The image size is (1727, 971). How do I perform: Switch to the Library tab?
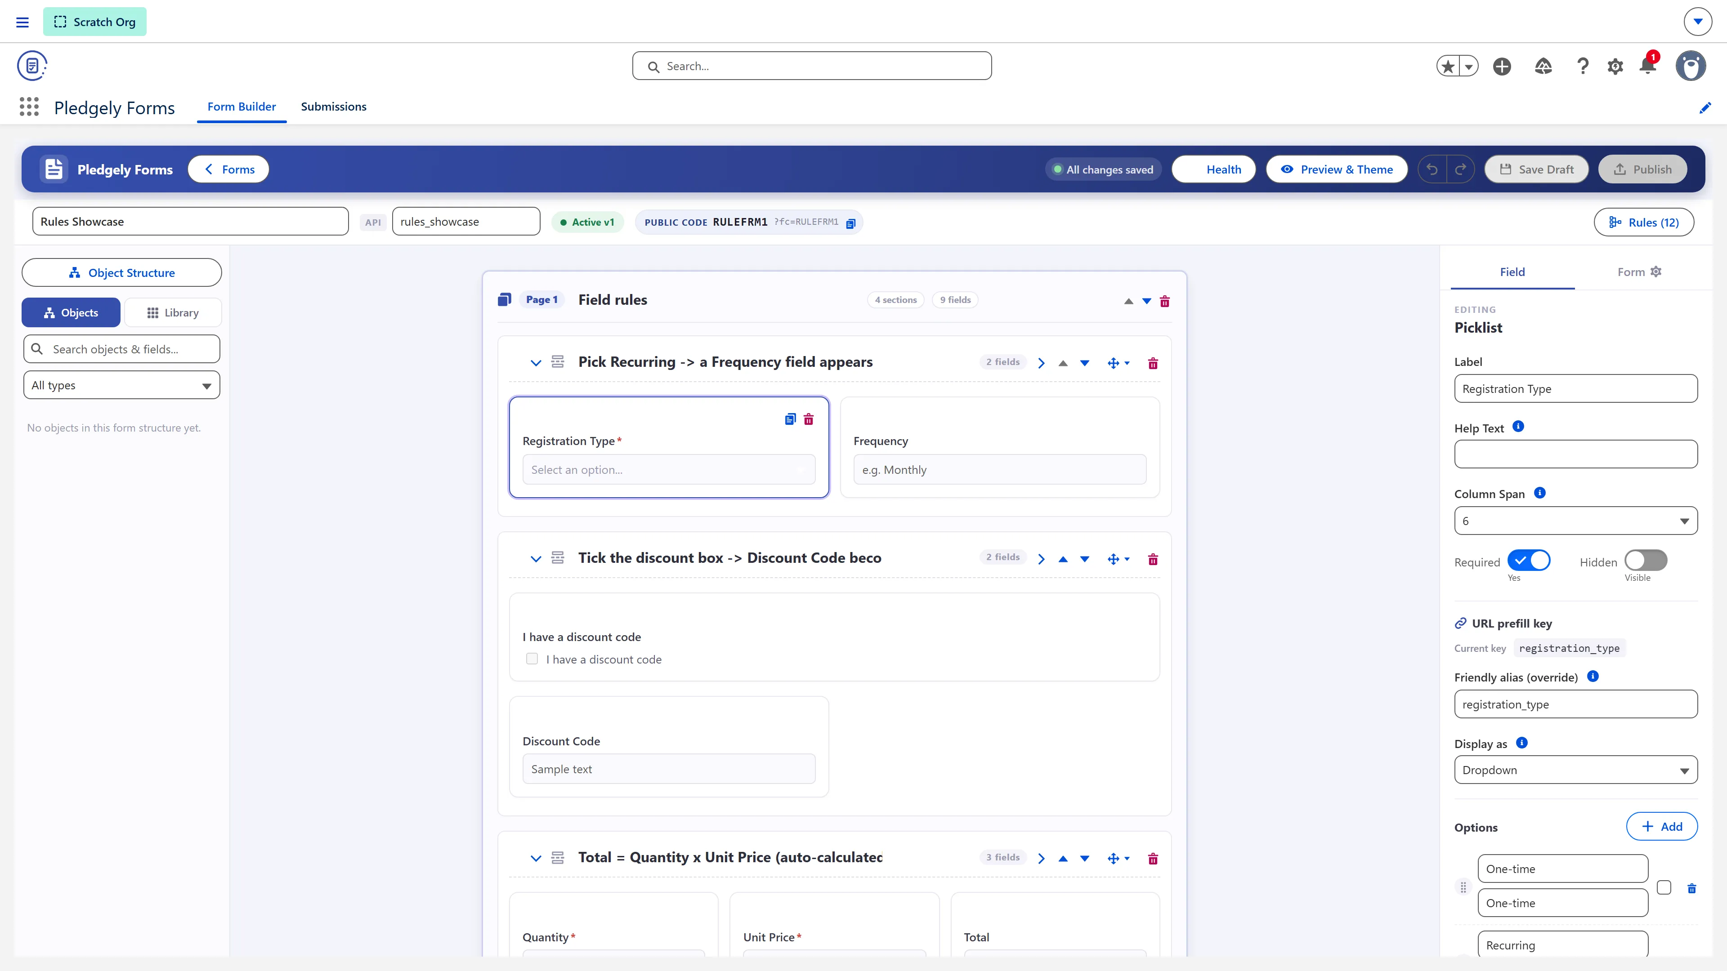(173, 313)
